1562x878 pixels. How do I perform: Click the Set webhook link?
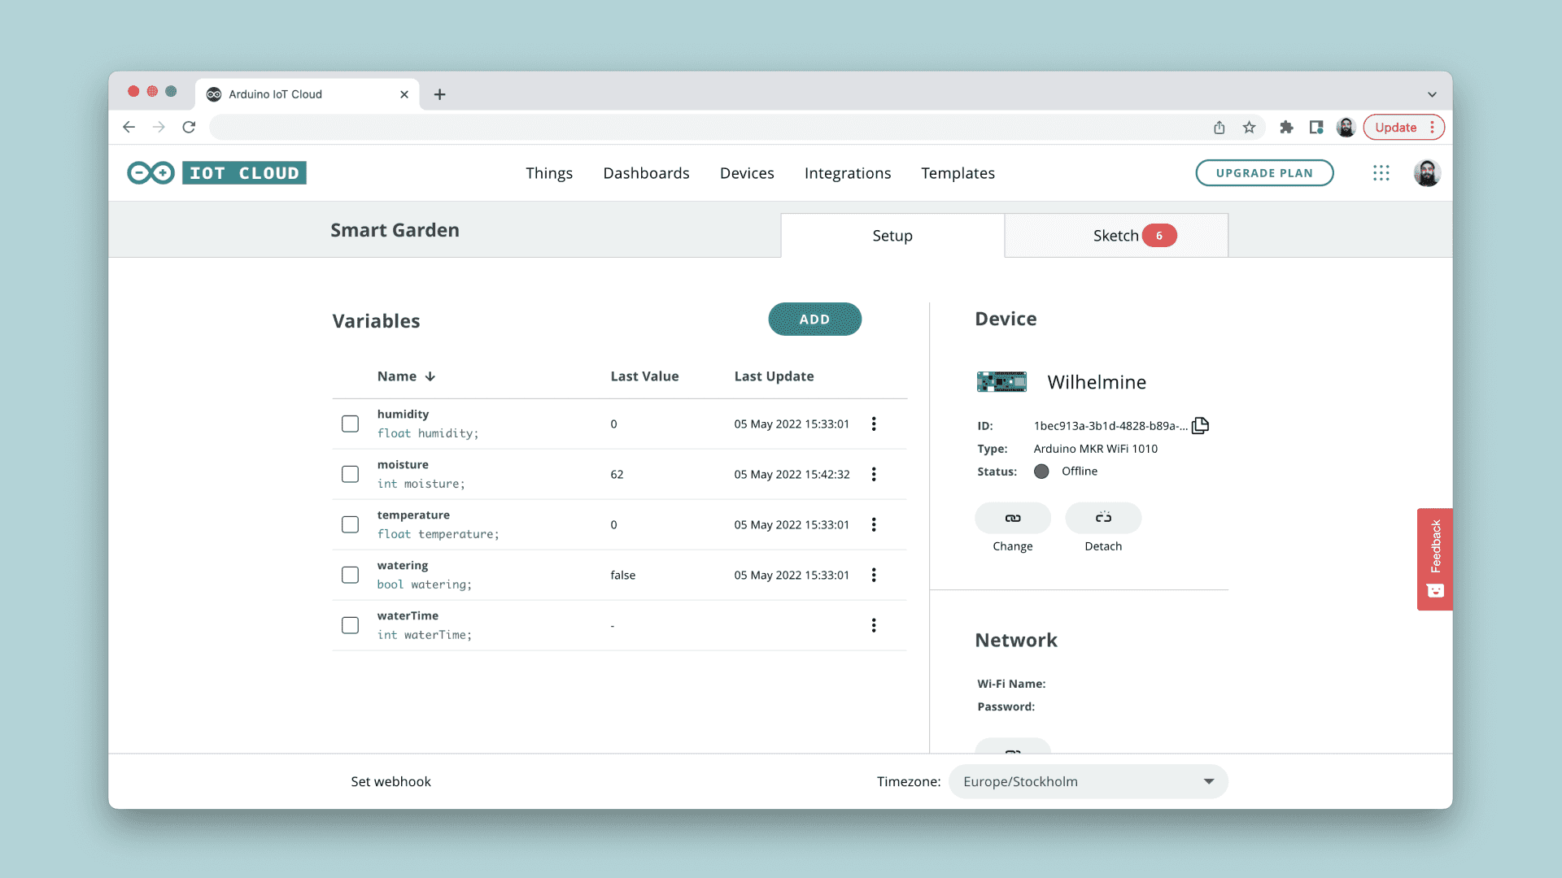pyautogui.click(x=390, y=781)
